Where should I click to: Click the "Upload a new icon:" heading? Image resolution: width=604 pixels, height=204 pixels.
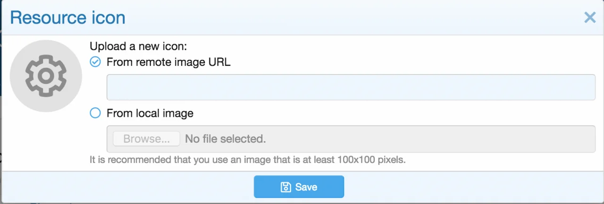(x=138, y=47)
